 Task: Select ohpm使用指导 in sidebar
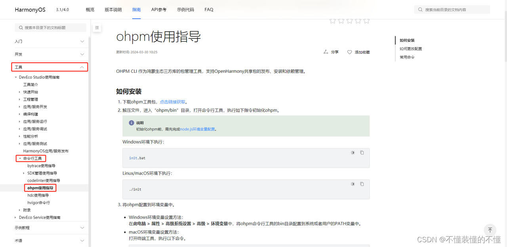40,188
